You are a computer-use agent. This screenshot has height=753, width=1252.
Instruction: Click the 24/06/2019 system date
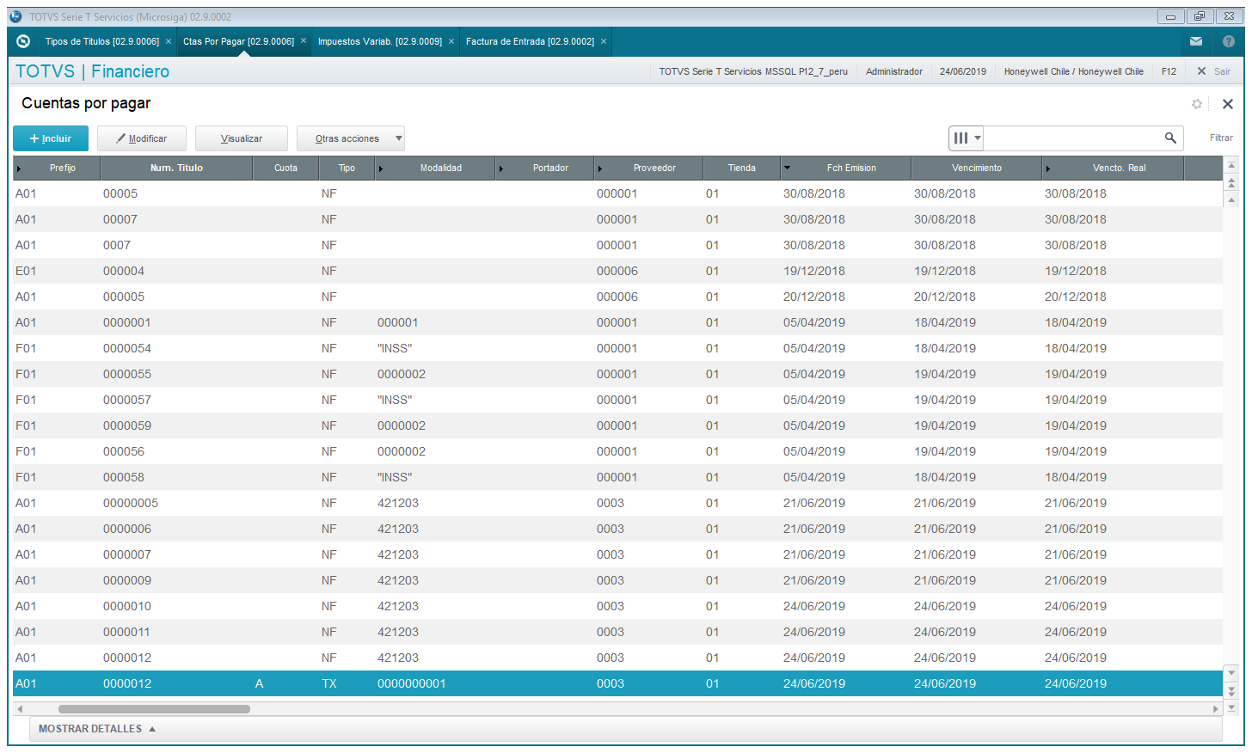[962, 71]
